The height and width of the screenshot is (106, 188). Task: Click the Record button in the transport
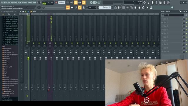pos(56,3)
